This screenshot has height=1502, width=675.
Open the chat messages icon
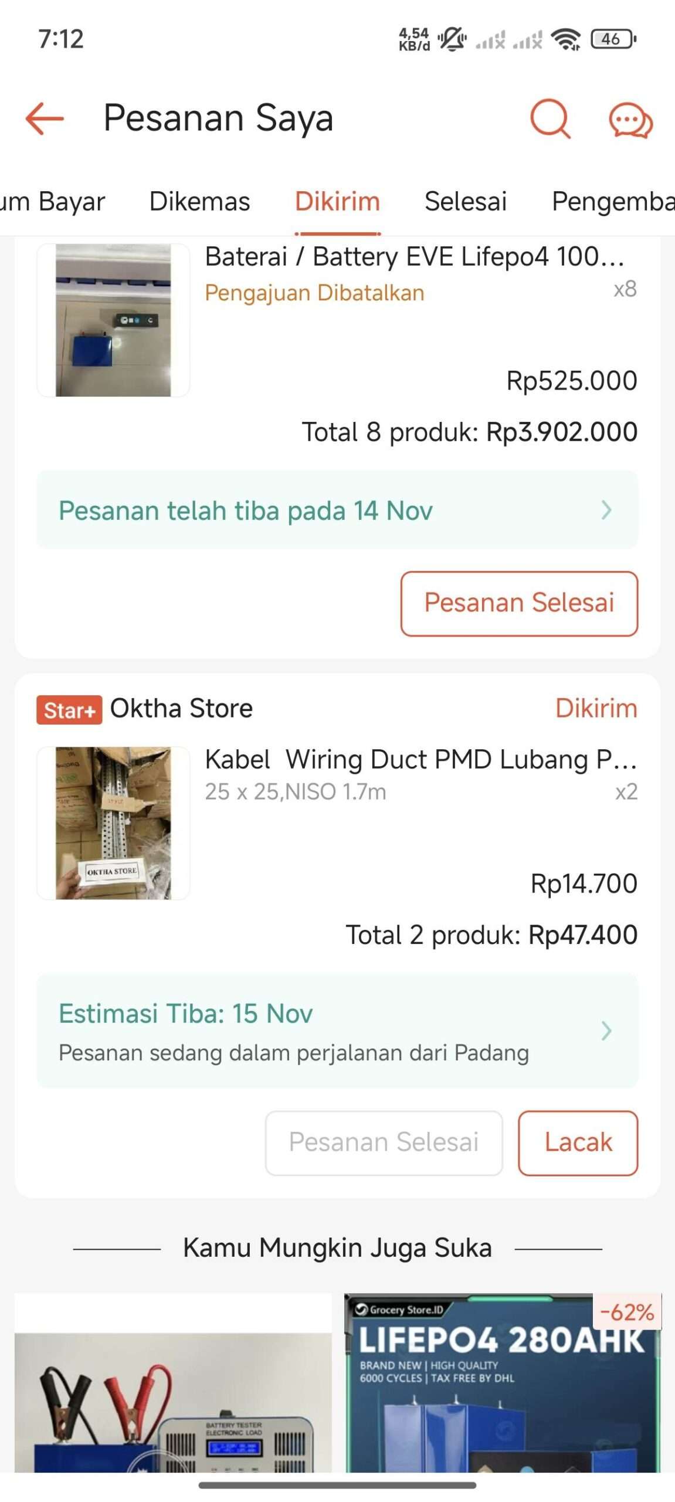(630, 120)
